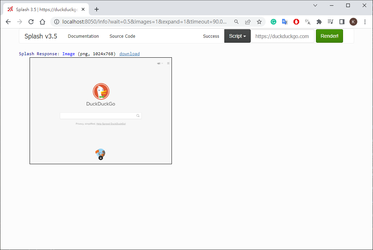The image size is (373, 250).
Task: Click the red stop-hand ad blocker icon
Action: [x=296, y=22]
